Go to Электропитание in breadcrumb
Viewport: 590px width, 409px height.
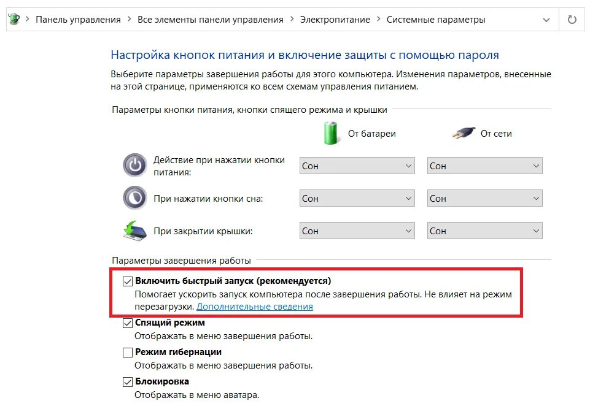(335, 20)
